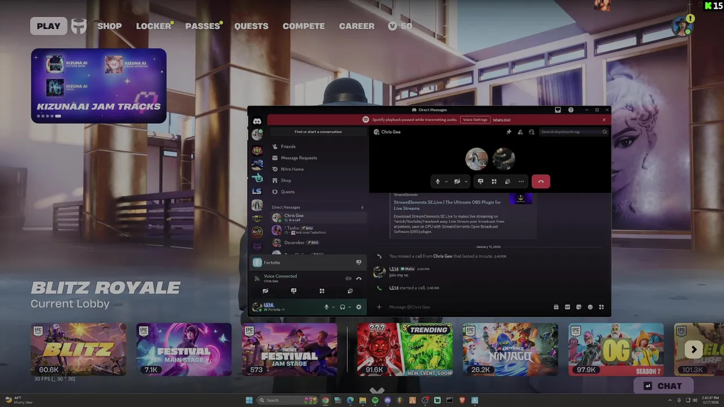Open the gift icon in message bar
Viewport: 724px width, 407px height.
click(x=556, y=307)
